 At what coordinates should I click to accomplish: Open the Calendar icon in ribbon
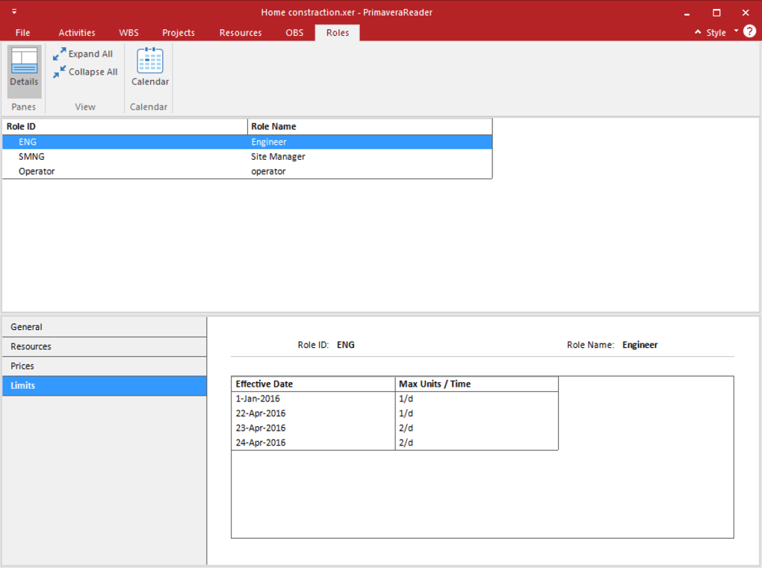[150, 67]
